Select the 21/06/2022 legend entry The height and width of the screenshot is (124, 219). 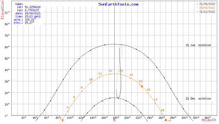[x=205, y=4]
